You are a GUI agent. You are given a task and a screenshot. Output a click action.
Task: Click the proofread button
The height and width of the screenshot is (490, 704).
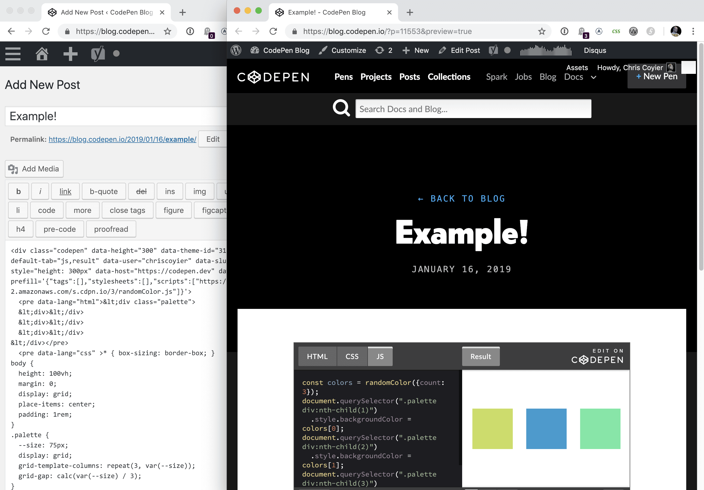coord(111,229)
